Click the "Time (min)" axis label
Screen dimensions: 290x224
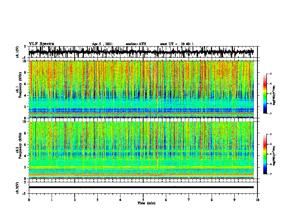(146, 203)
